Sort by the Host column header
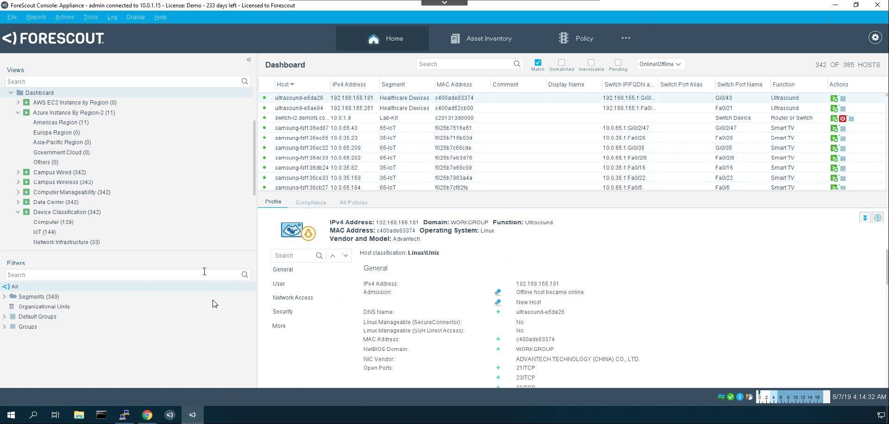 tap(285, 85)
